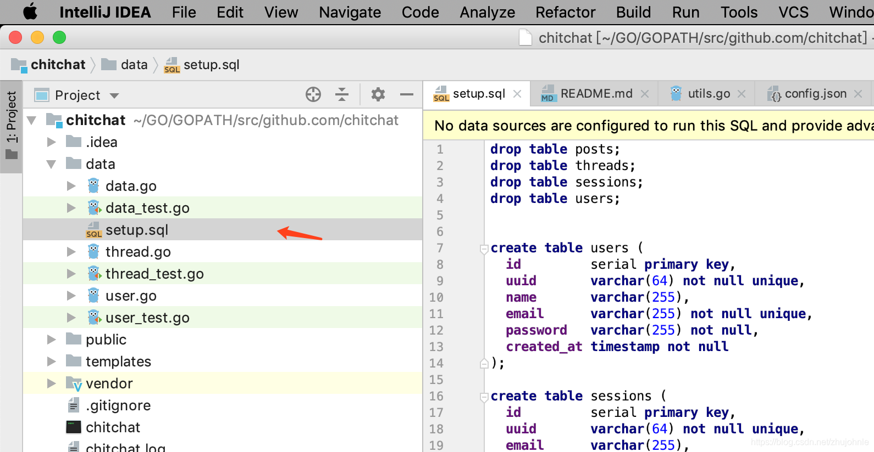Image resolution: width=874 pixels, height=452 pixels.
Task: Open the Build menu
Action: 633,12
